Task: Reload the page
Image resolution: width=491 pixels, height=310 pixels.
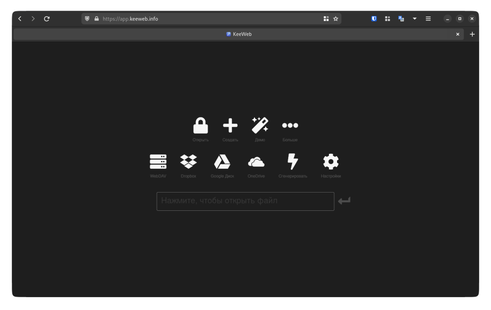Action: [47, 19]
